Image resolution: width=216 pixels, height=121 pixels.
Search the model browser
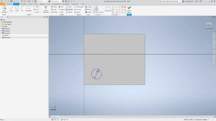click(x=45, y=17)
